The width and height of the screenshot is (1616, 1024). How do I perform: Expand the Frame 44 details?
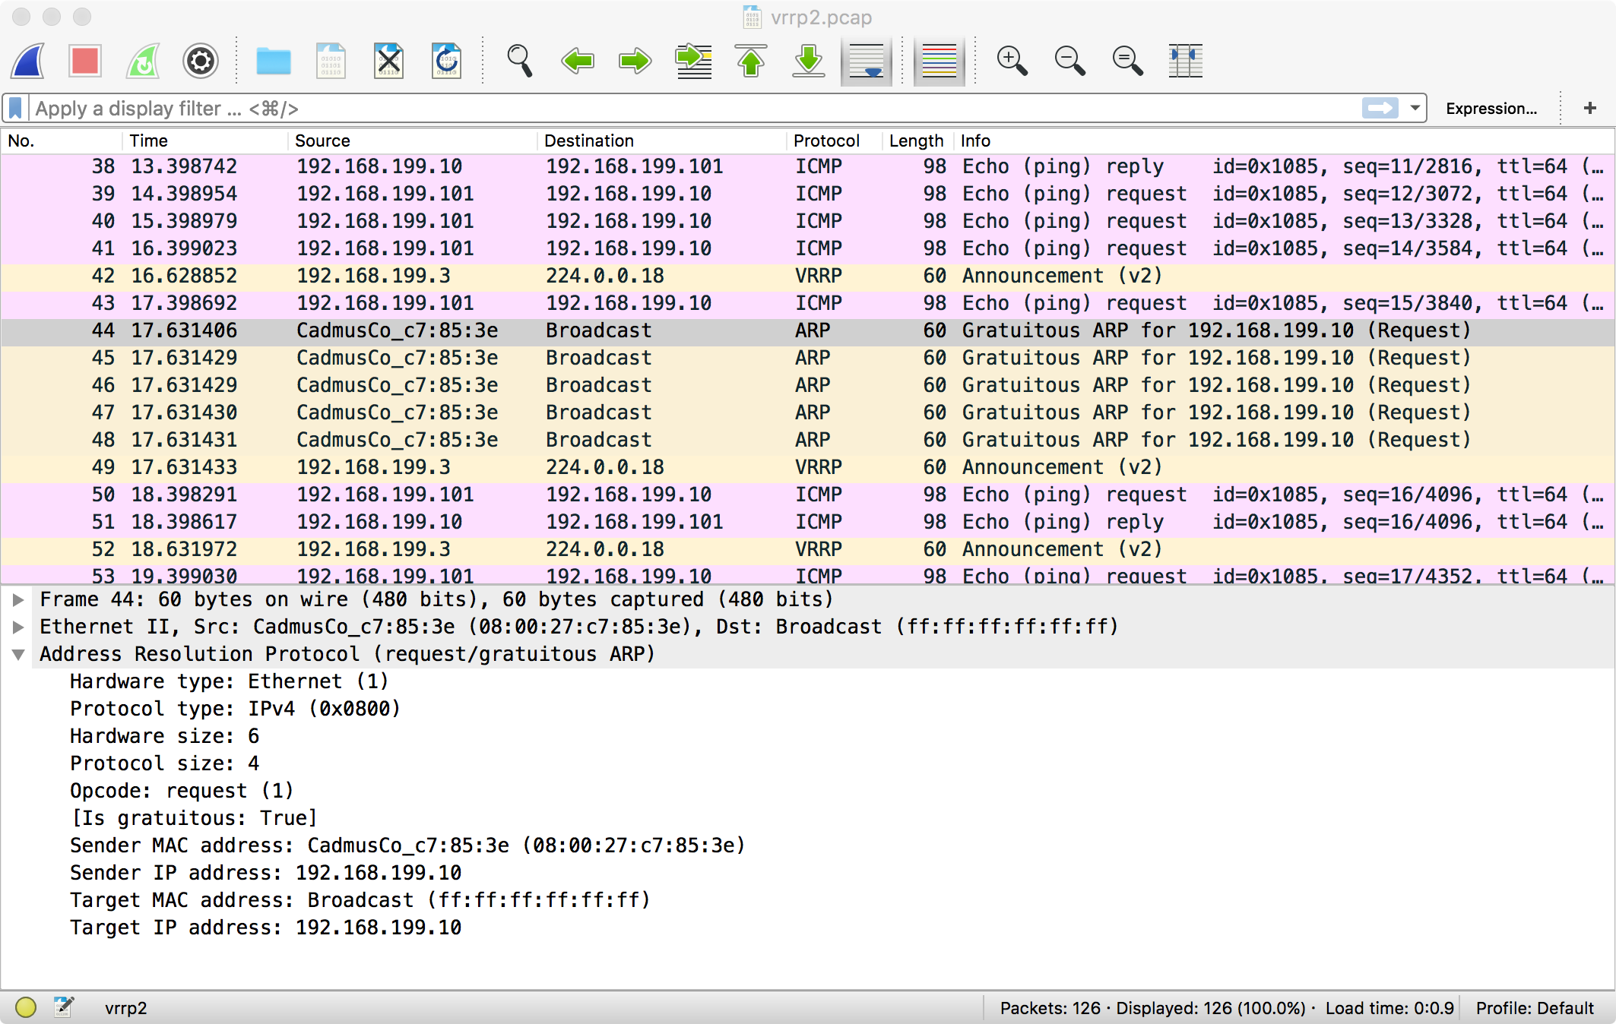(18, 599)
